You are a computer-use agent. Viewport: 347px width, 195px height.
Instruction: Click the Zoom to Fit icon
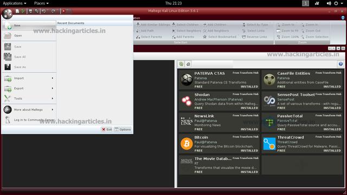278,31
